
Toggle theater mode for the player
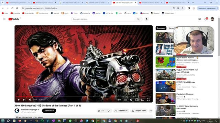pos(143,100)
